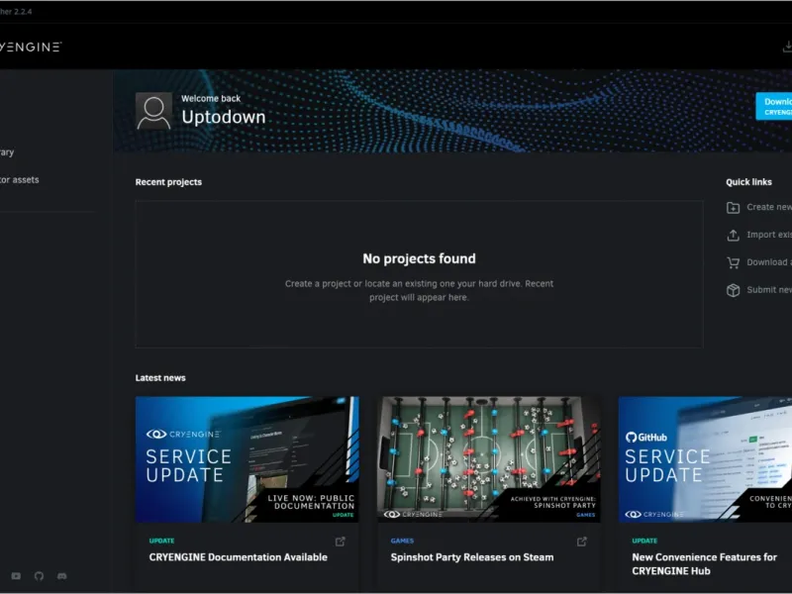
Task: Open the Service Update documentation thumbnail
Action: 247,459
